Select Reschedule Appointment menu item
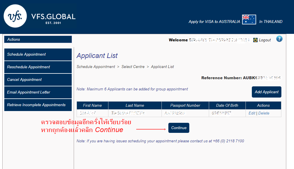 38,67
